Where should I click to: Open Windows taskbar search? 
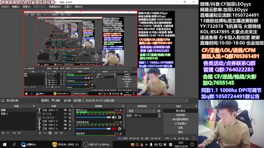point(14,144)
